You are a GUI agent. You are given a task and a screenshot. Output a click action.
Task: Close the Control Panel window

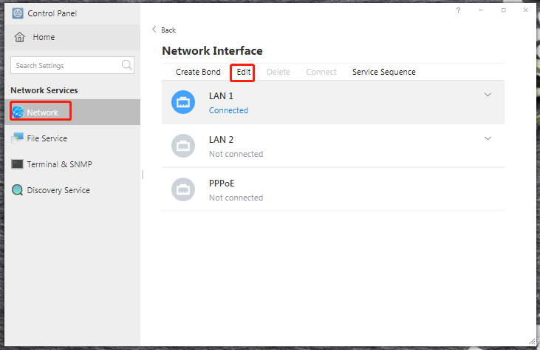click(x=525, y=10)
